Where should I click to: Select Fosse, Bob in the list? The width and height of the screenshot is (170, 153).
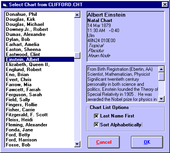[39, 145]
